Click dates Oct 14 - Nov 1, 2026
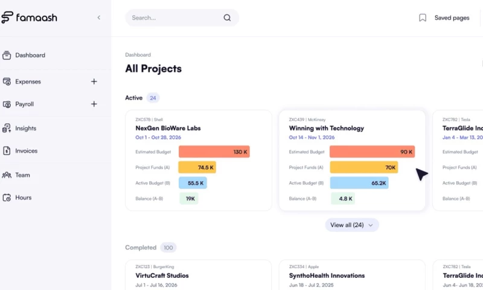This screenshot has height=290, width=483. pos(312,138)
